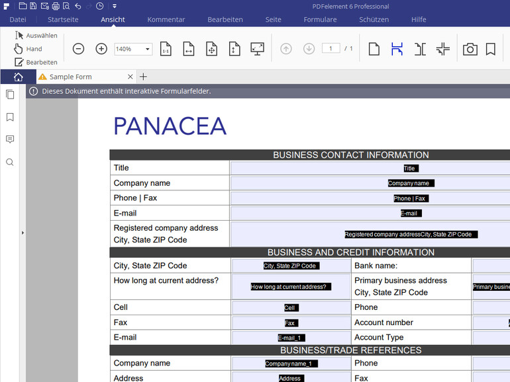Screen dimensions: 510x382
Task: Switch to Startseite ribbon tab
Action: coord(63,19)
